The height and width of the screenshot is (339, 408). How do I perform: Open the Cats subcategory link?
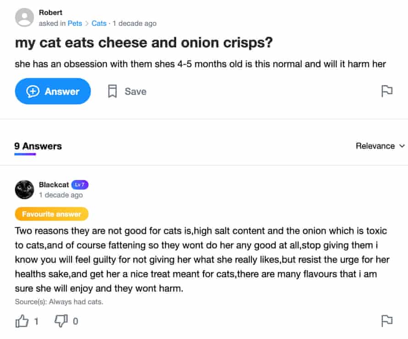click(x=99, y=23)
